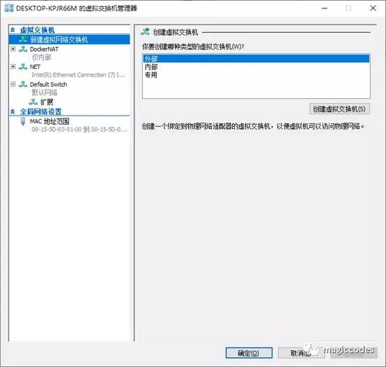Choose 外部 switch type in list
This screenshot has width=386, height=367.
pyautogui.click(x=256, y=58)
